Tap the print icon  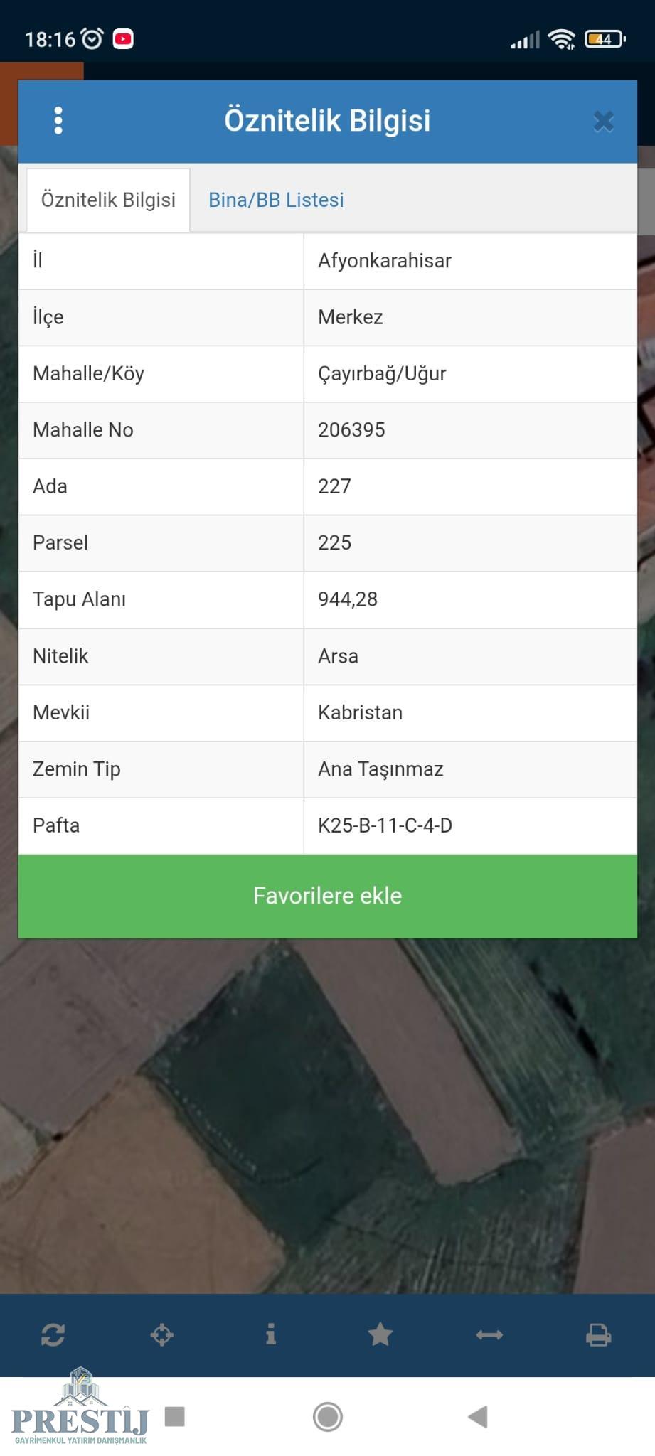[x=598, y=1334]
